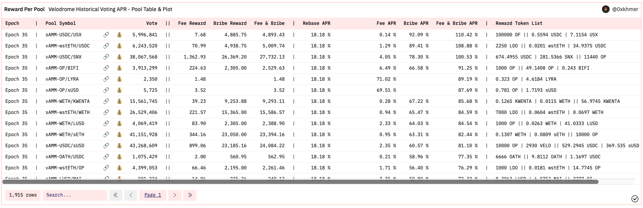Screen dimensions: 643x208
Task: Click money bag icon for vAMM-OATH/USDC
Action: (x=119, y=157)
